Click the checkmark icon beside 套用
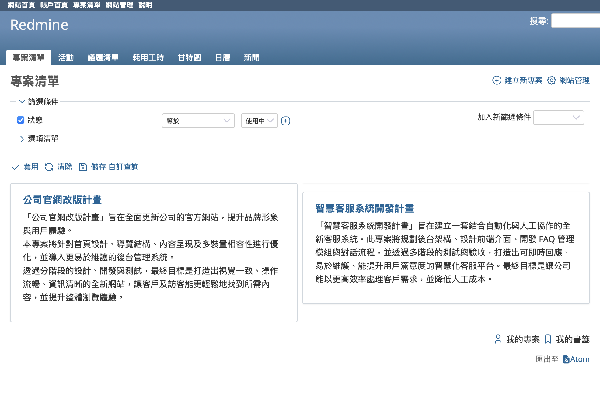 16,167
